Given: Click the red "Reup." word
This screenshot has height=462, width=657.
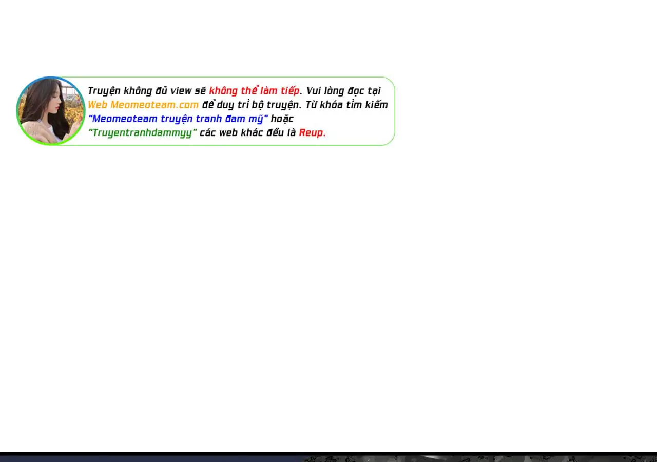Looking at the screenshot, I should tap(312, 132).
